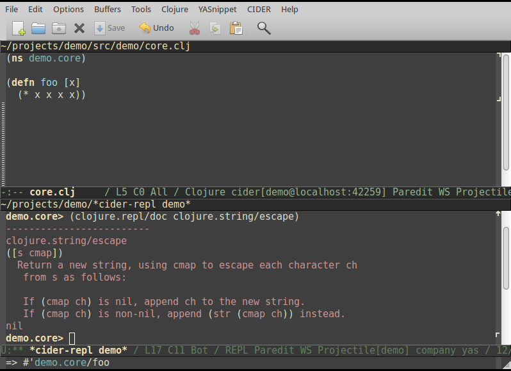Click Clojure major mode in the mode line

pyautogui.click(x=205, y=192)
